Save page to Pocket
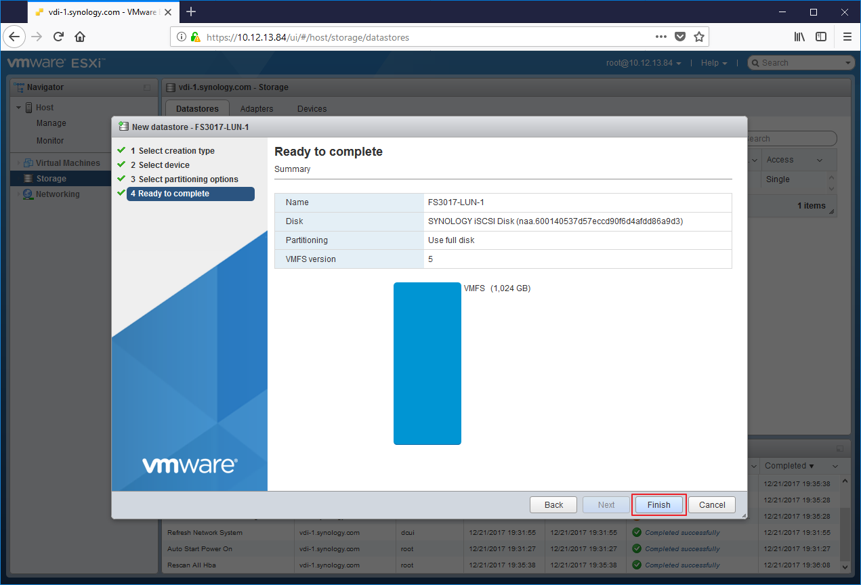 click(680, 37)
